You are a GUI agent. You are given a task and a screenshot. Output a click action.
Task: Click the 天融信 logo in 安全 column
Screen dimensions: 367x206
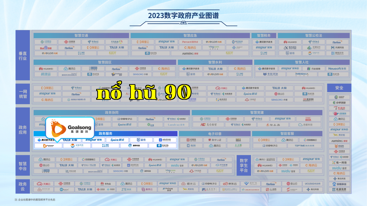click(x=339, y=108)
